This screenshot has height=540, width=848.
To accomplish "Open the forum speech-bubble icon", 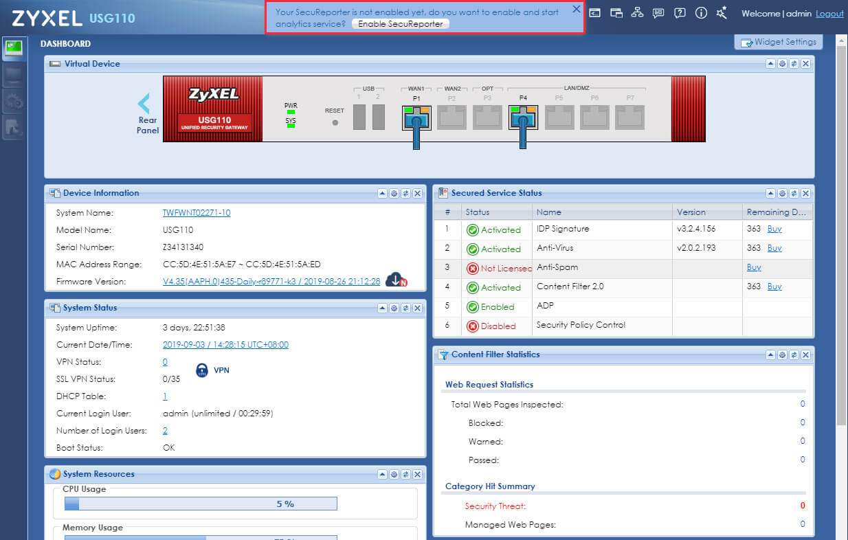I will (658, 13).
